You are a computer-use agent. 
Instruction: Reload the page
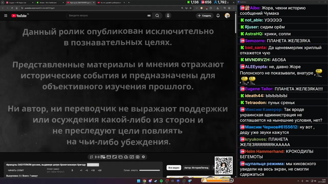pyautogui.click(x=12, y=8)
